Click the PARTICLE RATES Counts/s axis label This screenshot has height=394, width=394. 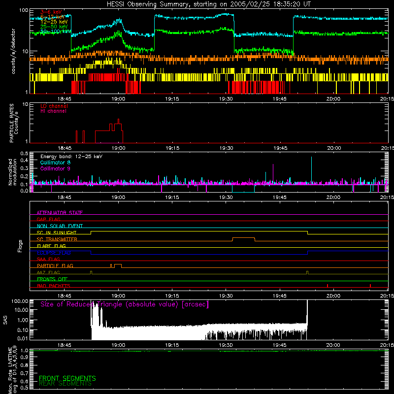click(x=14, y=123)
